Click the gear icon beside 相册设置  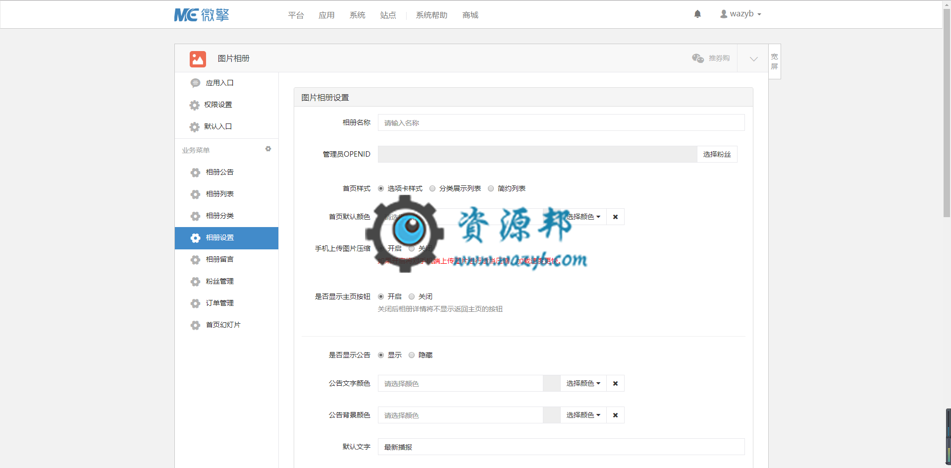[x=196, y=238]
